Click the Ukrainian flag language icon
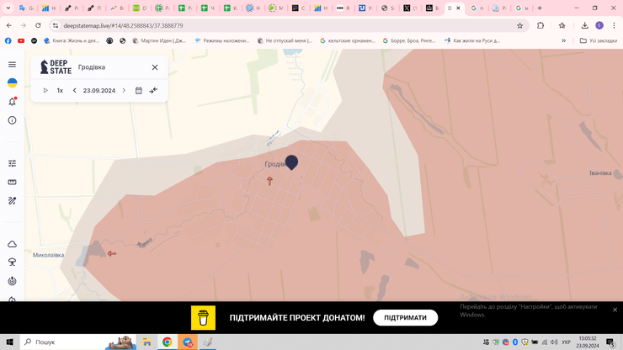Screen dimensions: 623x350 12,82
